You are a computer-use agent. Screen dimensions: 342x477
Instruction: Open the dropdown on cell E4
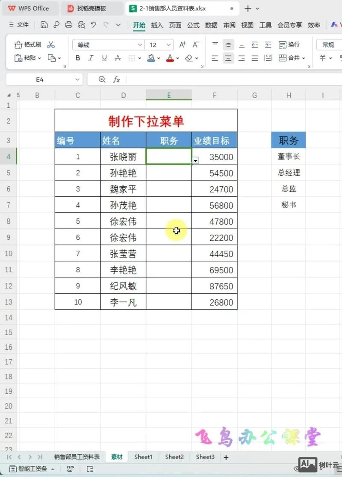(195, 160)
